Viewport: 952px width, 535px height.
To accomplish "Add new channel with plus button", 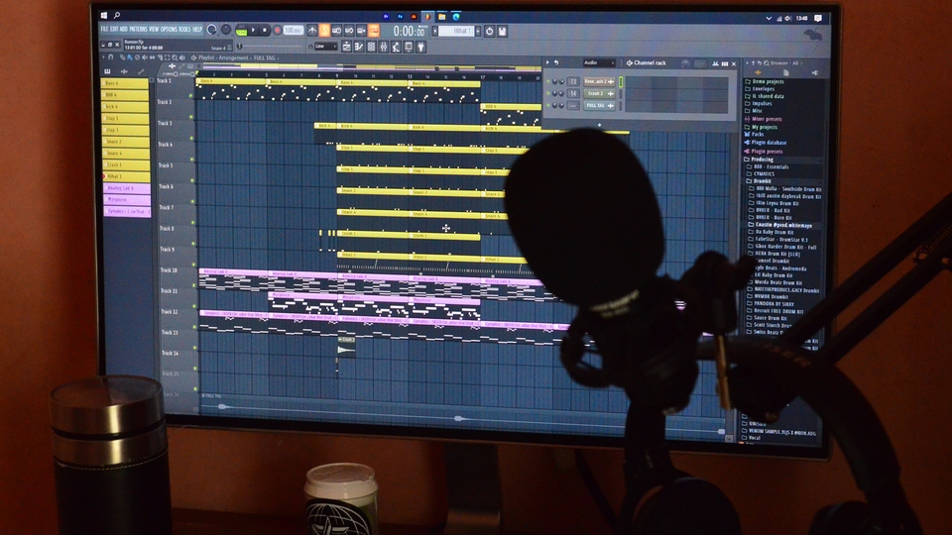I will [x=599, y=125].
